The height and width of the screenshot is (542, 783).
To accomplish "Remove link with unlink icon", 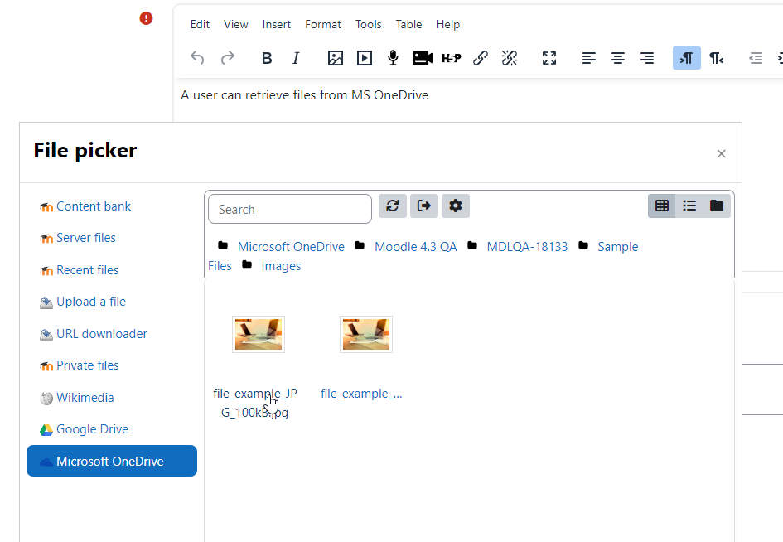I will click(510, 59).
